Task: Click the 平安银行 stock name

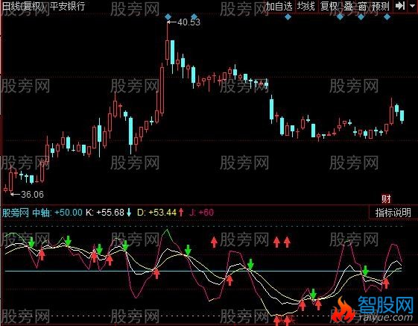Action: click(x=68, y=6)
